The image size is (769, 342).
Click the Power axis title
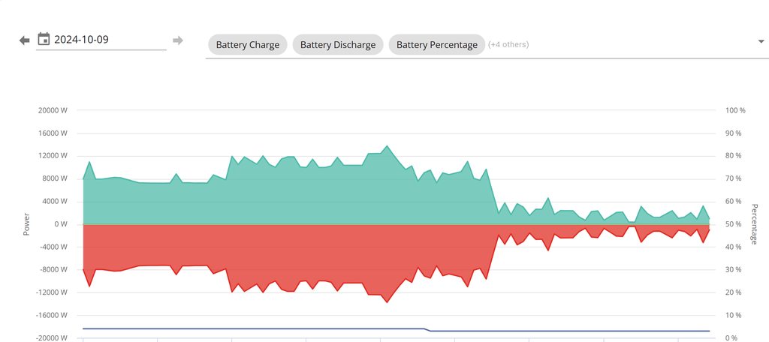26,223
